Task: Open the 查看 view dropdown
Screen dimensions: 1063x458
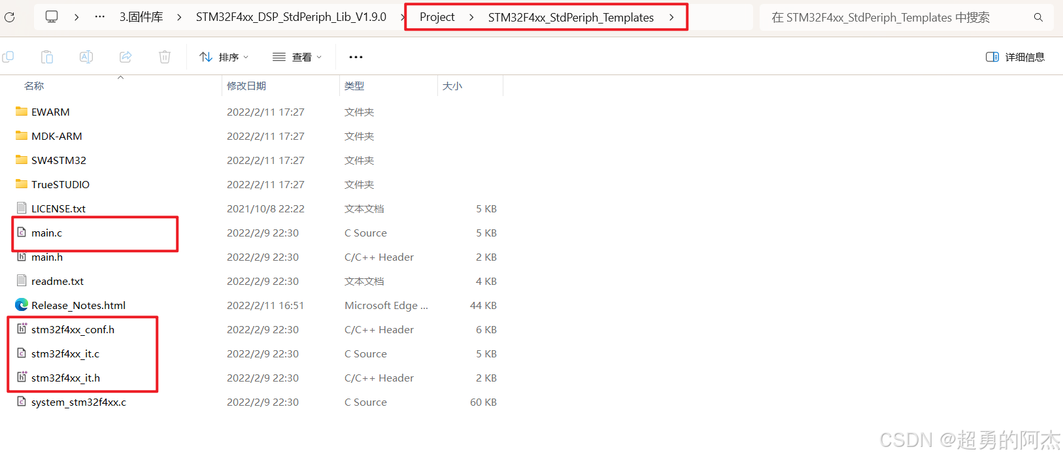Action: point(297,57)
